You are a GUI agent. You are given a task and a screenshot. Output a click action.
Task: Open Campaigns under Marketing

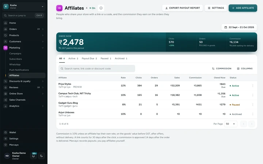(15, 54)
